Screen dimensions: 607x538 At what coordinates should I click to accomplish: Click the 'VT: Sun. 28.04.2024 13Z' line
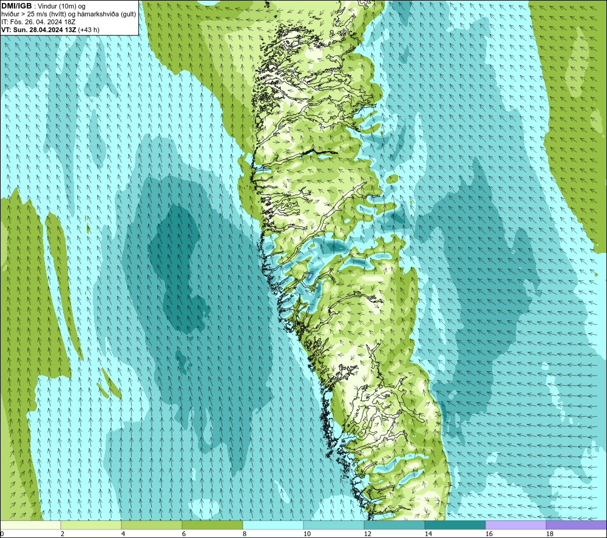39,30
